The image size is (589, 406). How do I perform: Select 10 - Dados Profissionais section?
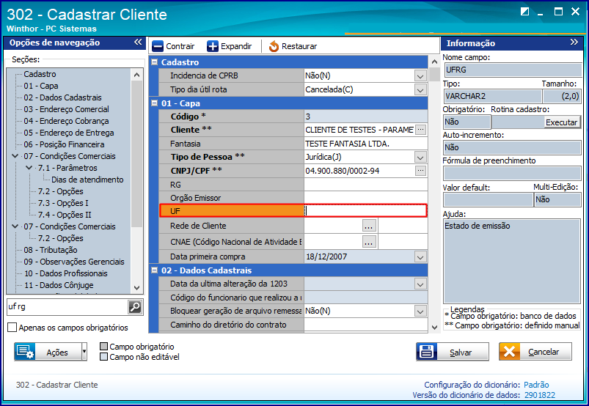coord(66,273)
